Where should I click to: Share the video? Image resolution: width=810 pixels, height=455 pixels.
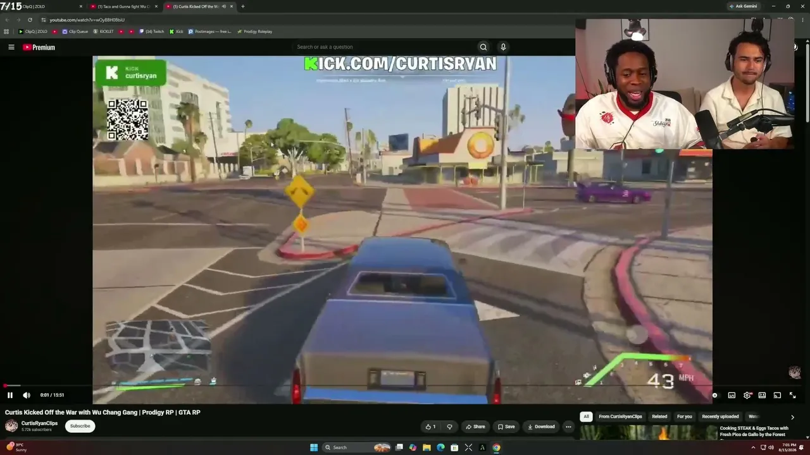(475, 427)
